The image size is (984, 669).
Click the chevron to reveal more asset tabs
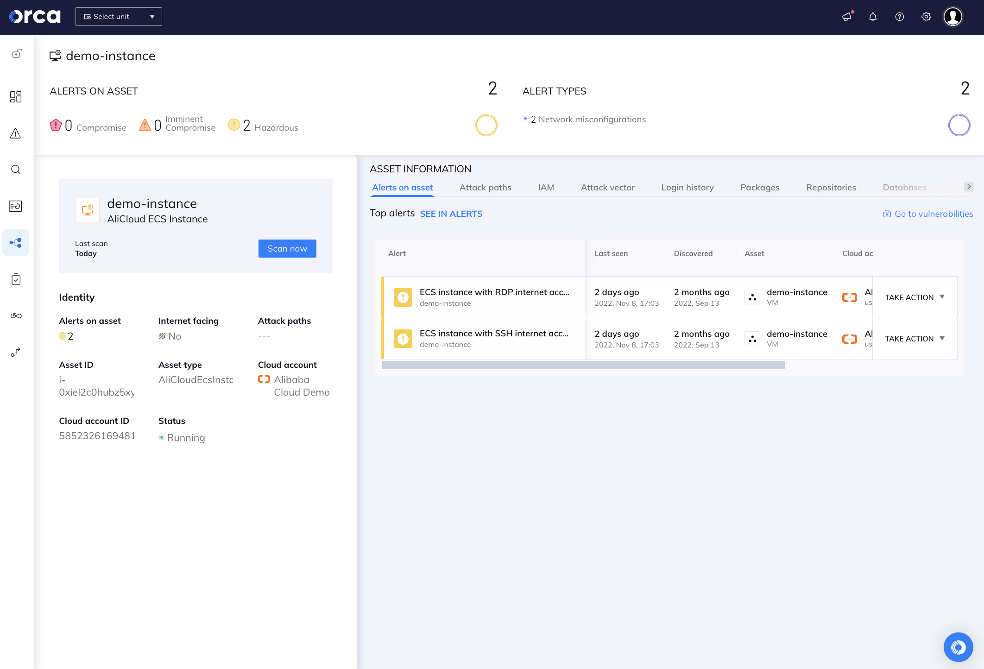(x=969, y=187)
